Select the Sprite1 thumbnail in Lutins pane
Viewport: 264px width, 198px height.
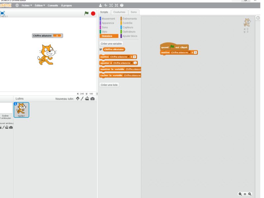click(21, 110)
